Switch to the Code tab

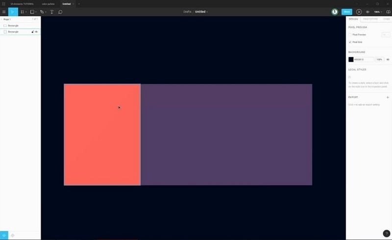(387, 19)
